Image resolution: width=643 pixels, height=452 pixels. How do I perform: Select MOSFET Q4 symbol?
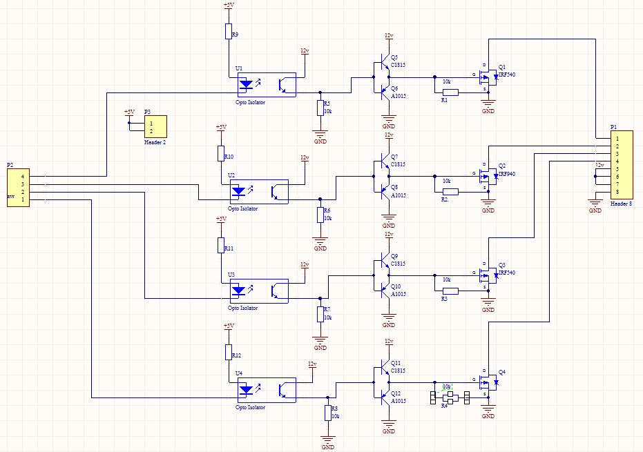(488, 382)
